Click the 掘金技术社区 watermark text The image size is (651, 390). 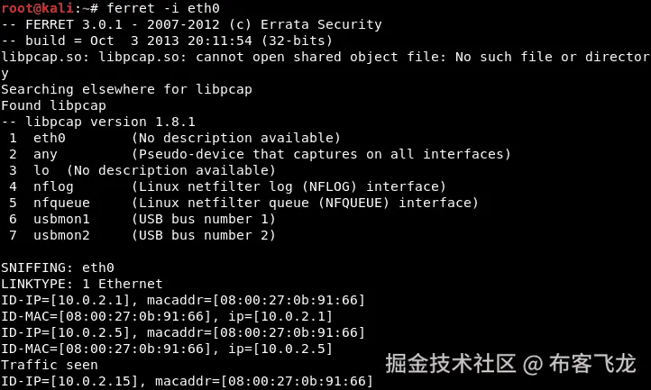pyautogui.click(x=450, y=363)
